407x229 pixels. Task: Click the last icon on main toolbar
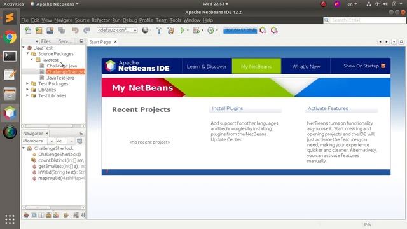274,31
